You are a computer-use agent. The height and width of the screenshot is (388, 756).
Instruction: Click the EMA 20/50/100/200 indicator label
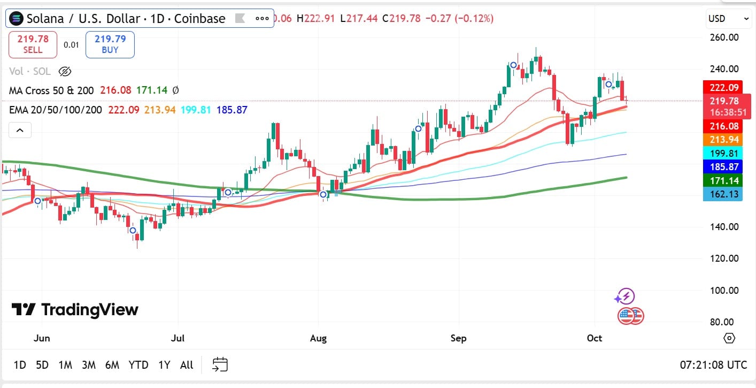coord(56,110)
